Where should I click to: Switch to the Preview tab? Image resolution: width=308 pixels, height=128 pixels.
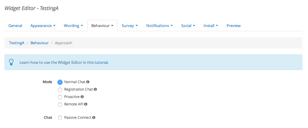point(234,26)
